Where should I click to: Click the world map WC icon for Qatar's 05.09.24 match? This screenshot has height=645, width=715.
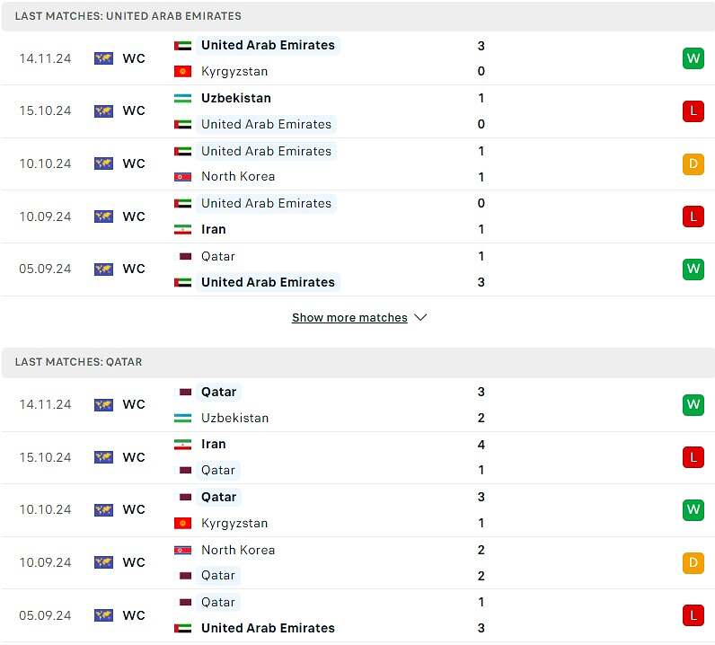(x=103, y=615)
